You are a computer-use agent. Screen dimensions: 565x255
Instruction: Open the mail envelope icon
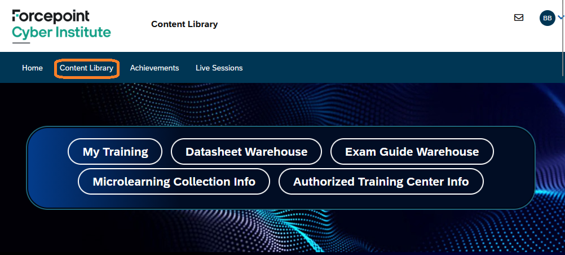(519, 17)
